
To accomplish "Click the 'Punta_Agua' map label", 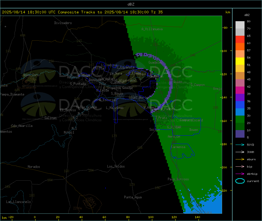I will [x=133, y=197].
